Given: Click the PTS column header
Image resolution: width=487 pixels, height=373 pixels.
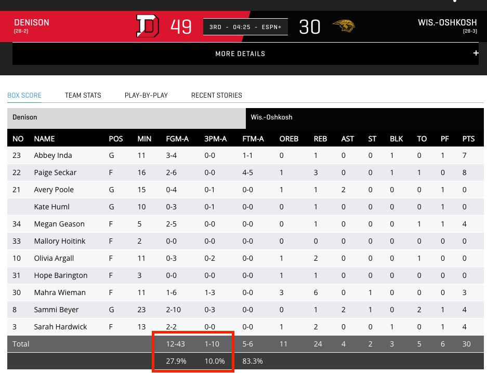Looking at the screenshot, I should tap(468, 139).
